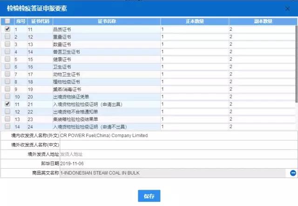The width and height of the screenshot is (298, 206).
Task: Focus the 境外收发货人名称(中文) input field
Action: pos(178,145)
